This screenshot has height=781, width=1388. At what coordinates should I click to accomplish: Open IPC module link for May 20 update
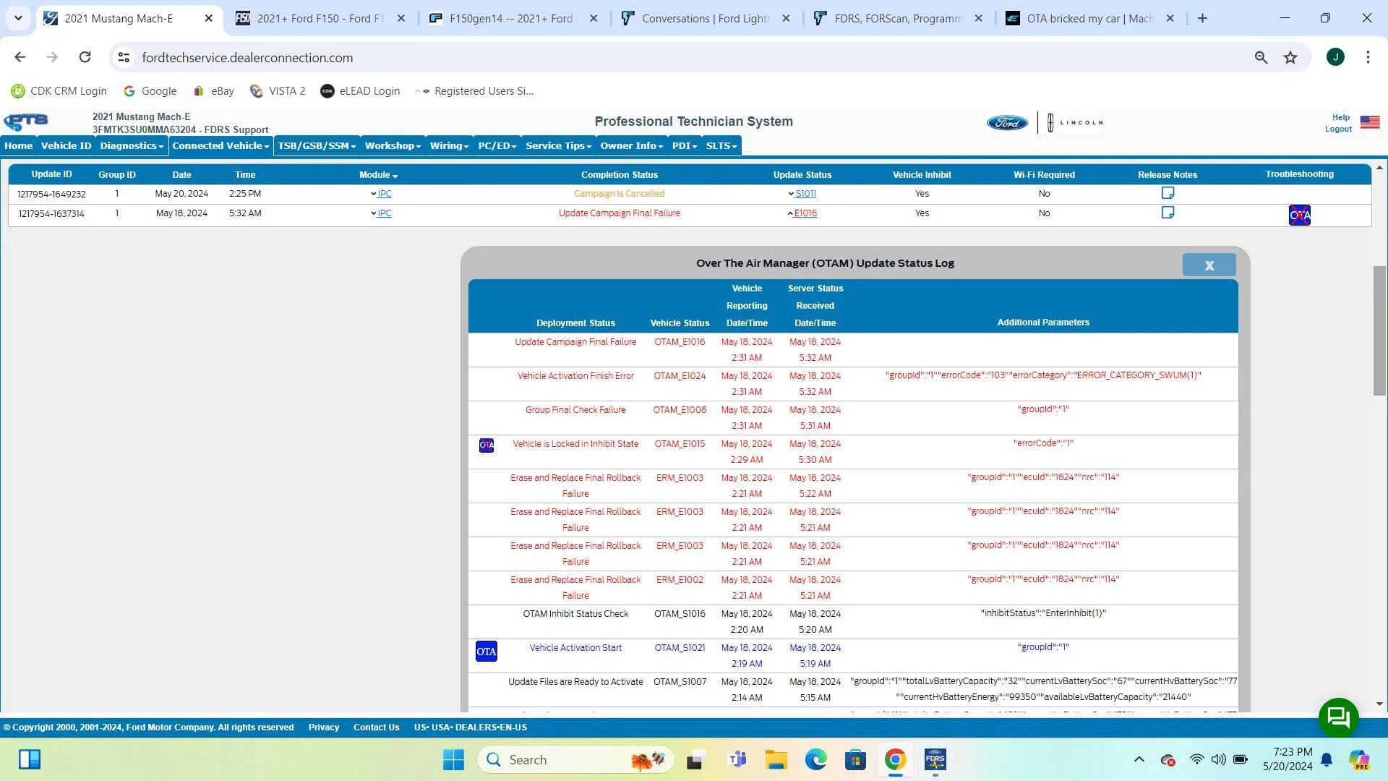coord(385,194)
